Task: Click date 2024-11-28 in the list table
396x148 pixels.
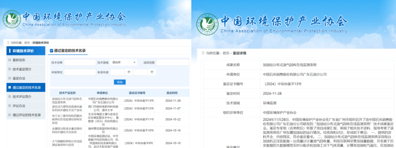Action: [x=173, y=101]
